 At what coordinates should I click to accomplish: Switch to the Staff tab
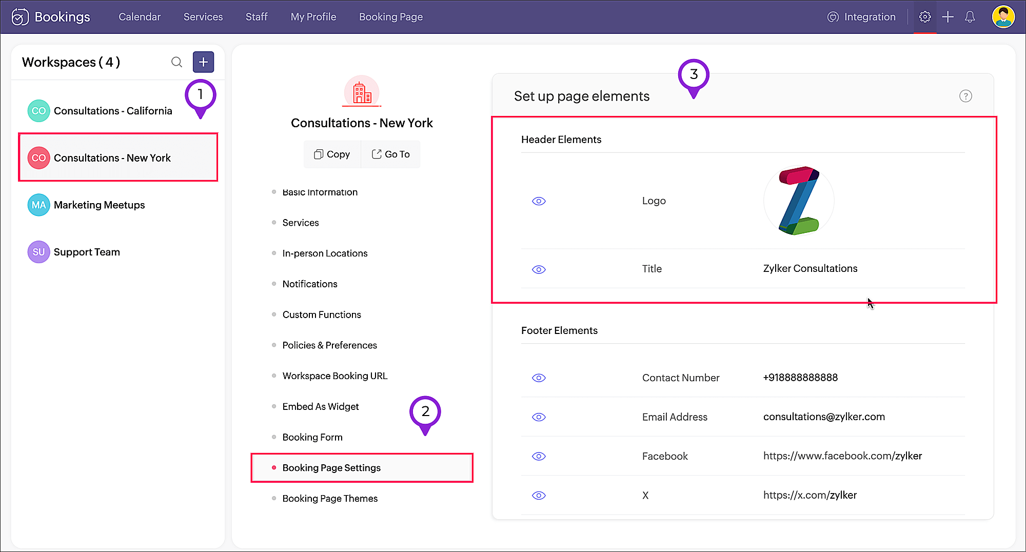pyautogui.click(x=256, y=17)
